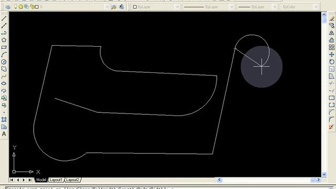336x189 pixels.
Task: Click horizontal scrollbar right arrow
Action: [x=319, y=180]
